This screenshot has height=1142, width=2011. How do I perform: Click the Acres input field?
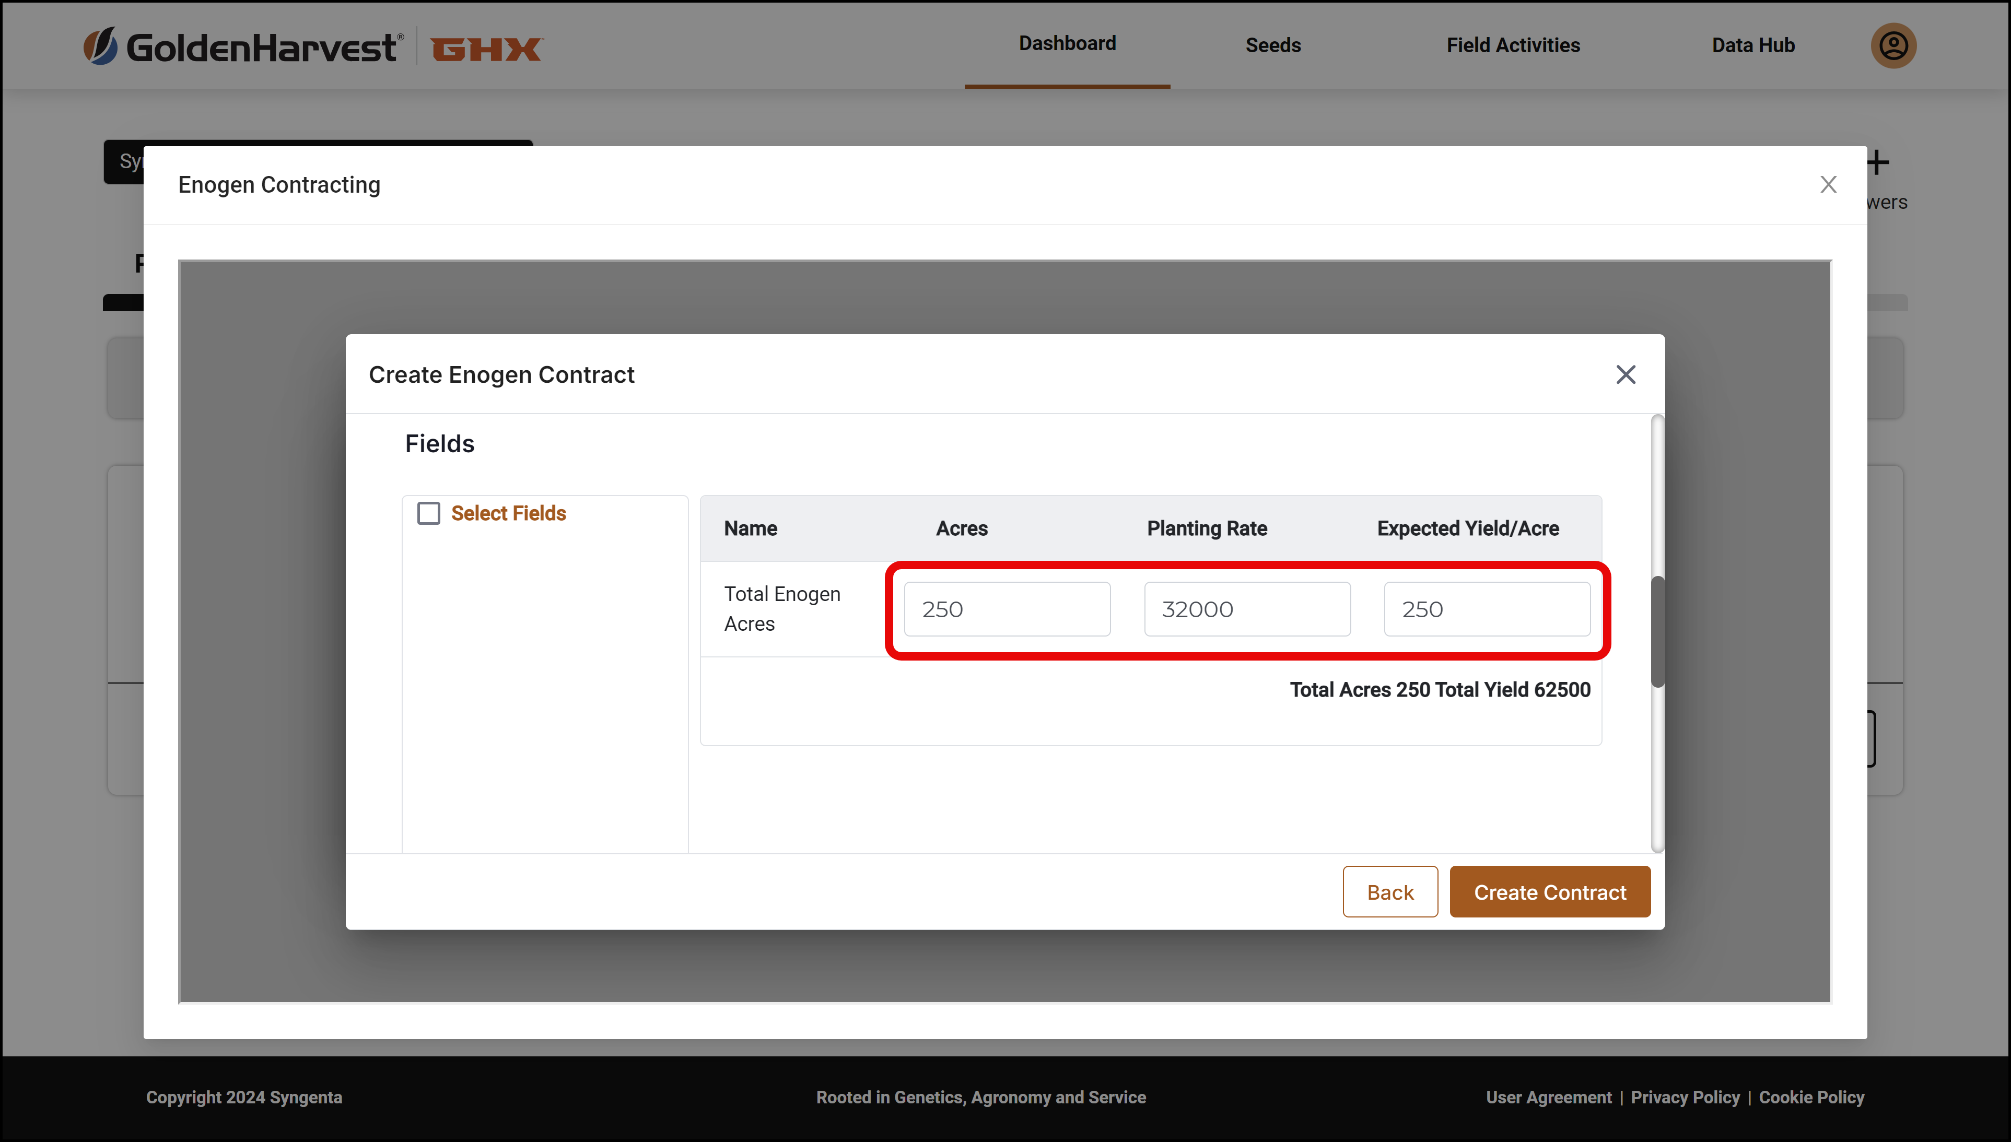click(x=1007, y=609)
